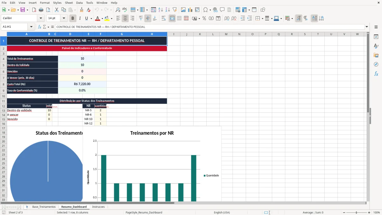Apply red font color swatch
382x215 pixels.
(98, 18)
